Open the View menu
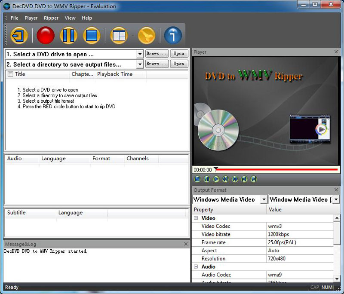The width and height of the screenshot is (344, 294). (x=70, y=18)
